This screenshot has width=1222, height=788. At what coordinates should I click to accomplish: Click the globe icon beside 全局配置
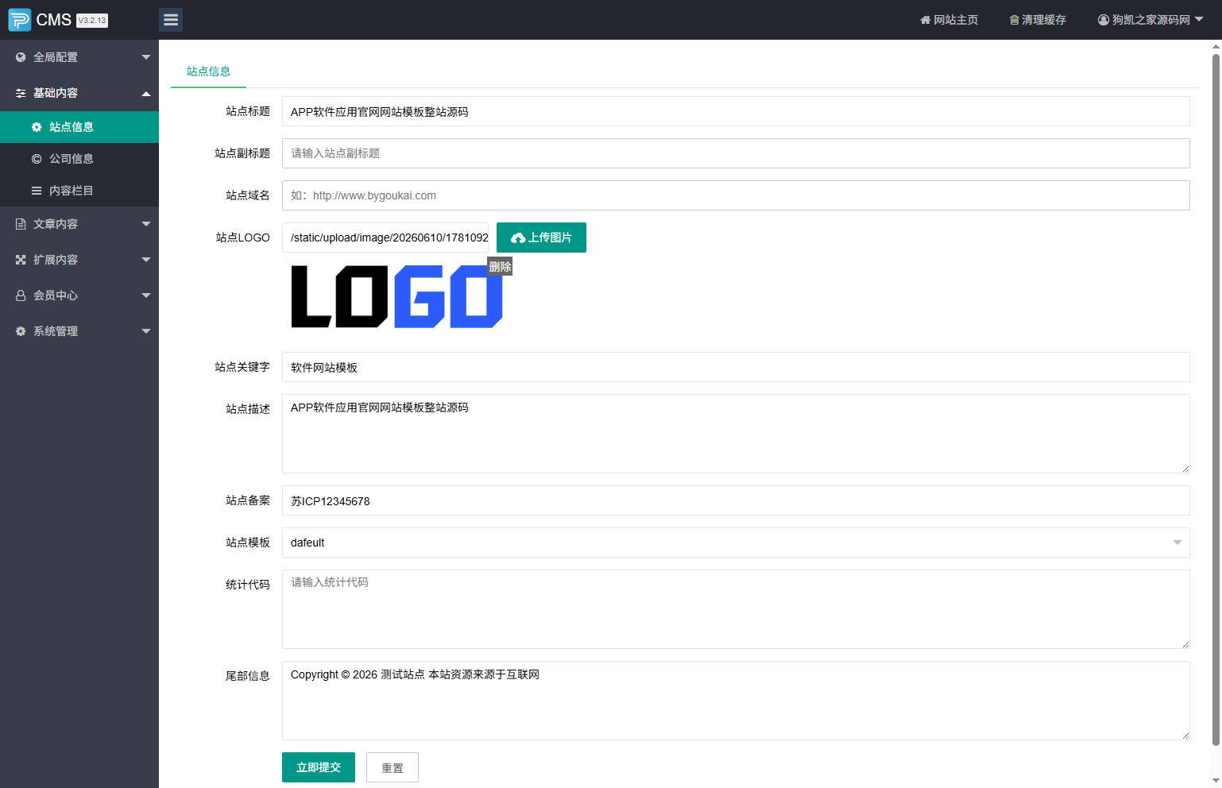click(21, 57)
